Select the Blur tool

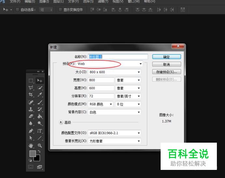(x=31, y=123)
